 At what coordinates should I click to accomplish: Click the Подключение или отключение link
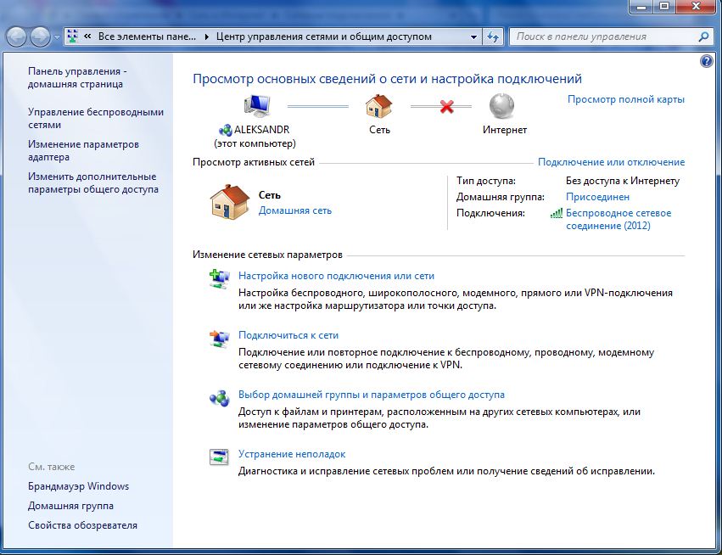pyautogui.click(x=611, y=162)
